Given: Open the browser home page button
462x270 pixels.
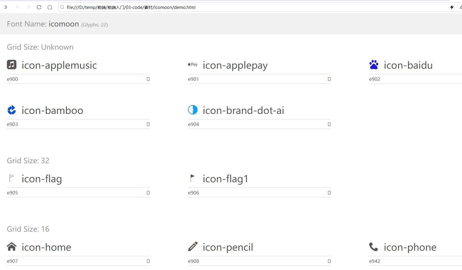Looking at the screenshot, I should (x=50, y=7).
